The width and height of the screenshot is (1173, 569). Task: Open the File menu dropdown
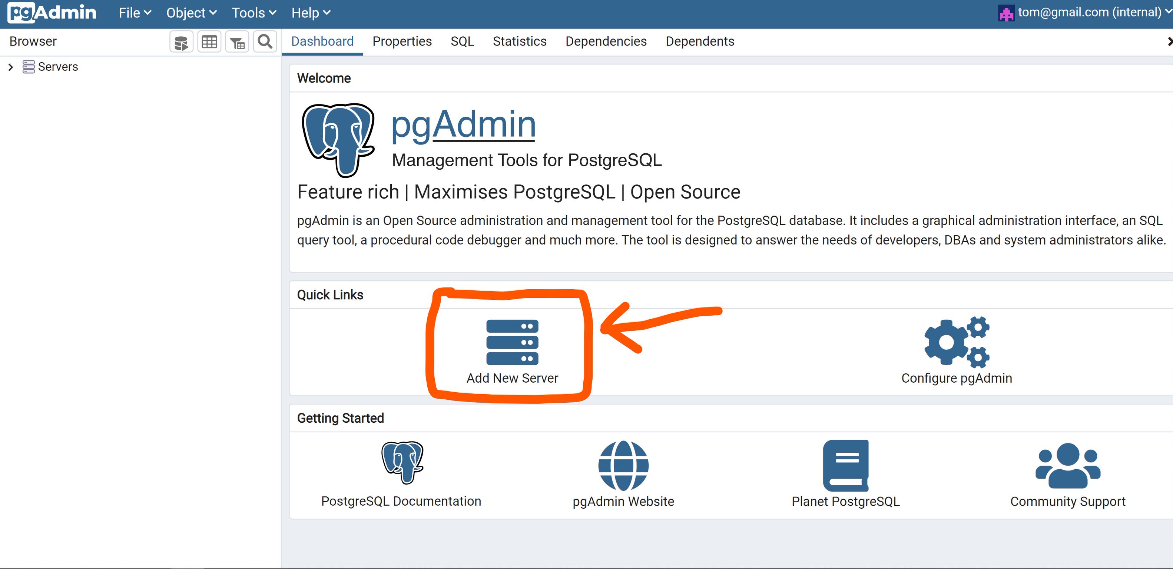[134, 13]
